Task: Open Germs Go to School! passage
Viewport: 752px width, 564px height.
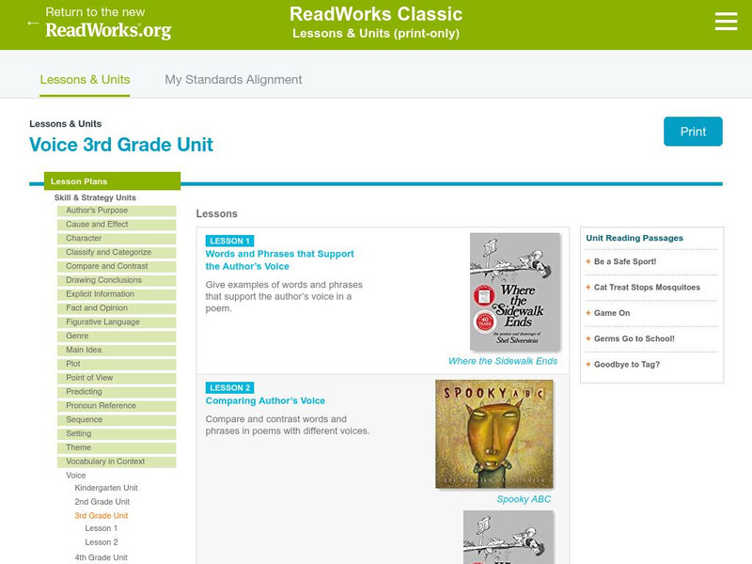Action: [634, 338]
